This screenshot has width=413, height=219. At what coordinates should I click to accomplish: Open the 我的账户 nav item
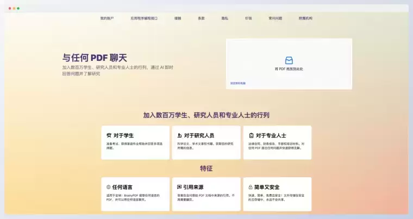click(x=107, y=18)
